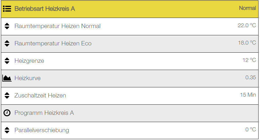Viewport: 260px width, 140px height.
Task: Click the up-down arrows icon beside Heizgrenze
Action: tap(7, 61)
